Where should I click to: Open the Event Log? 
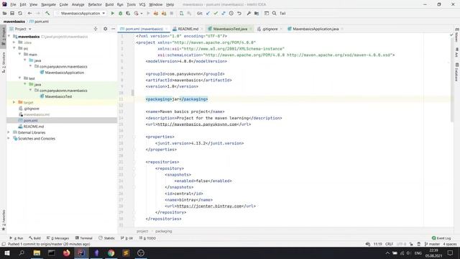441,238
